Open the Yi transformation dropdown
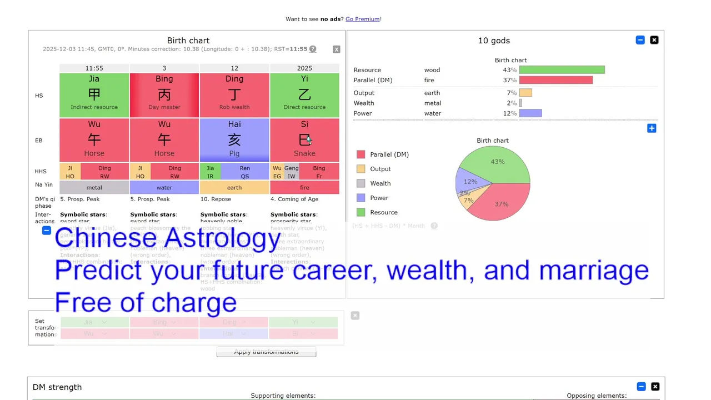The image size is (711, 400). 303,322
